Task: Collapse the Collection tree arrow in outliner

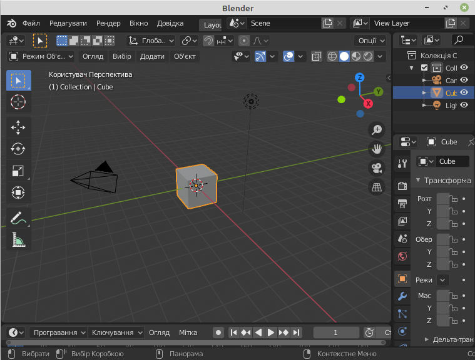Action: click(411, 68)
